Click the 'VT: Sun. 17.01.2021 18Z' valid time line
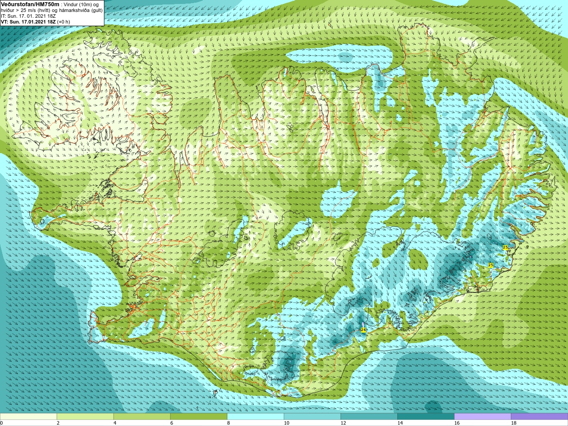Viewport: 568px width, 426px height. [x=28, y=22]
